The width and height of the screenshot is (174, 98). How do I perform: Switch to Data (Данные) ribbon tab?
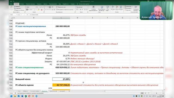pyautogui.click(x=45, y=4)
